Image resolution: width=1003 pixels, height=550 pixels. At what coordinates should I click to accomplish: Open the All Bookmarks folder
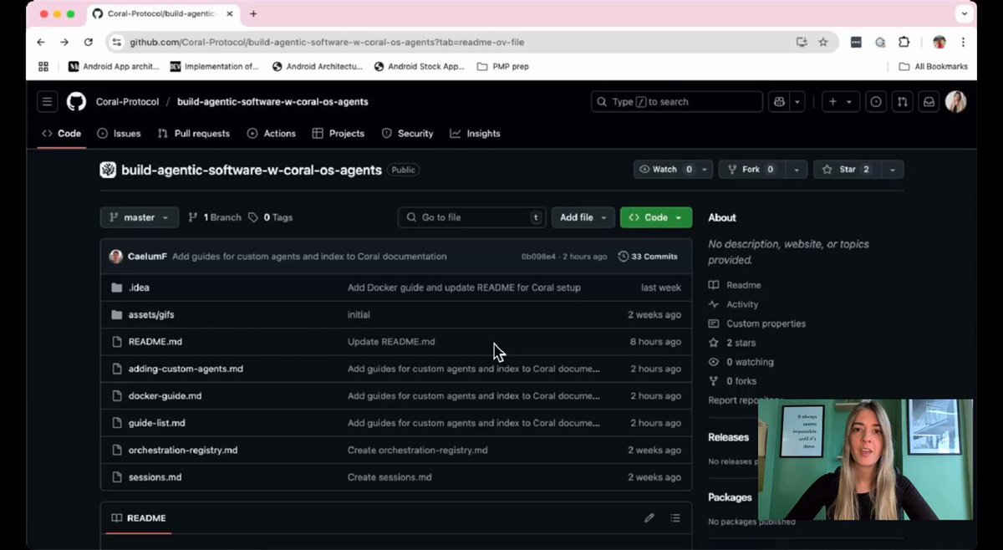pyautogui.click(x=933, y=66)
